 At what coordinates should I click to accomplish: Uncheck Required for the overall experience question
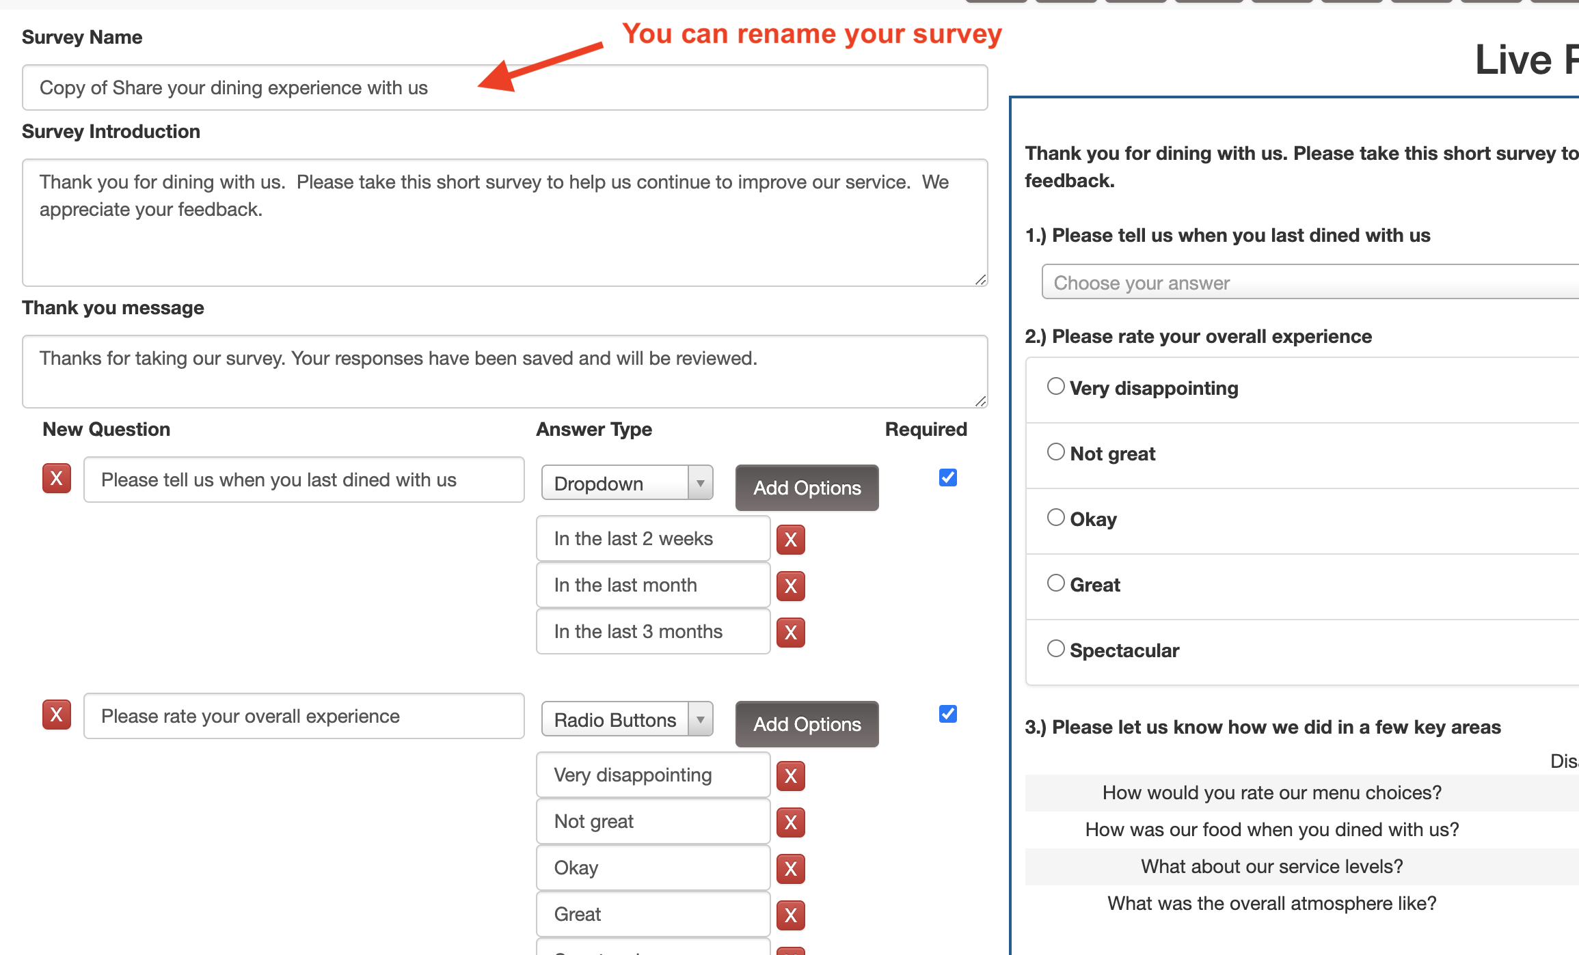click(x=948, y=714)
